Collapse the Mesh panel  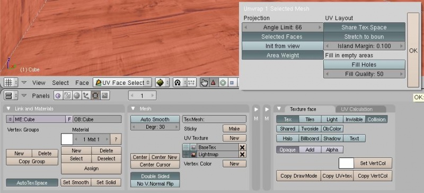[x=134, y=109]
